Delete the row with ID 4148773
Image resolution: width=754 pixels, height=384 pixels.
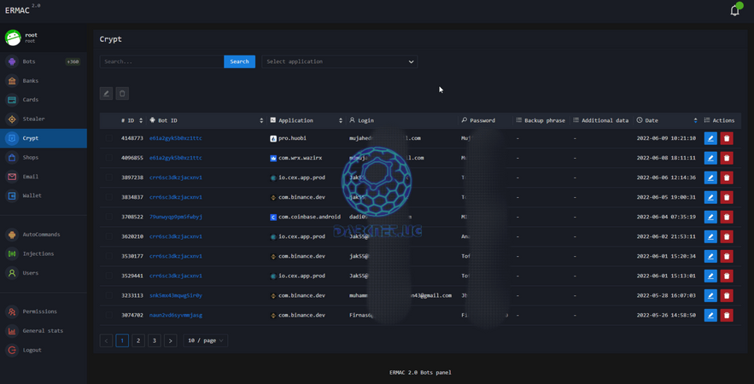tap(727, 138)
